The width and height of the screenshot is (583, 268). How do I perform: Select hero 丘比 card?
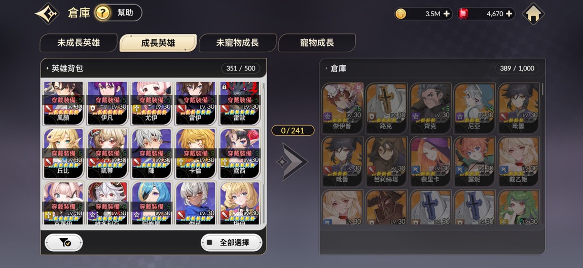63,154
